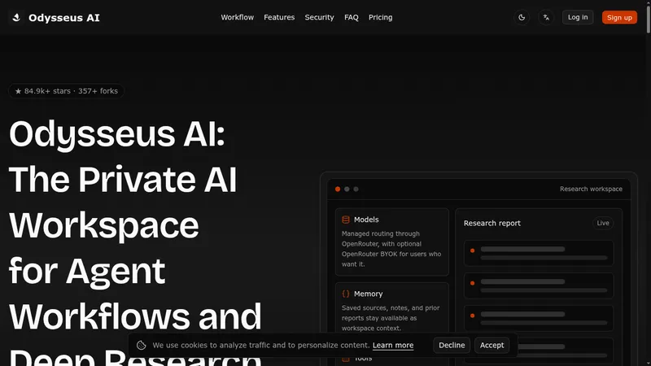The width and height of the screenshot is (651, 366).
Task: Click the Log in button
Action: [x=578, y=17]
